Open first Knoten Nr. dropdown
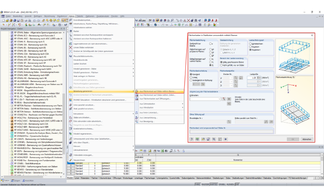The height and width of the screenshot is (196, 324). (x=231, y=78)
